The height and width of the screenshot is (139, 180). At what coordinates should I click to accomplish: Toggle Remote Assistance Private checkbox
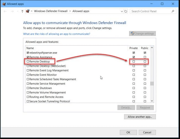point(134,57)
